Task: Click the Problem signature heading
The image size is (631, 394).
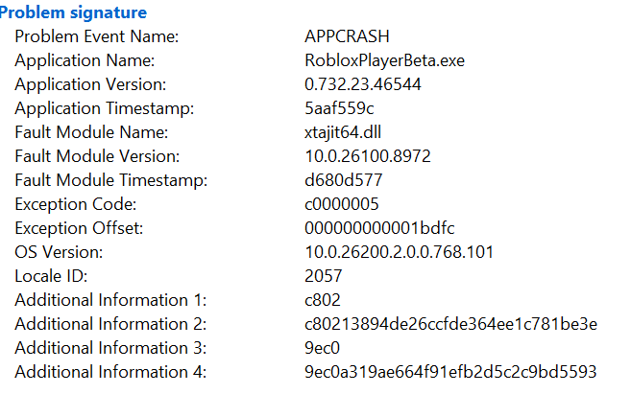Action: tap(73, 12)
